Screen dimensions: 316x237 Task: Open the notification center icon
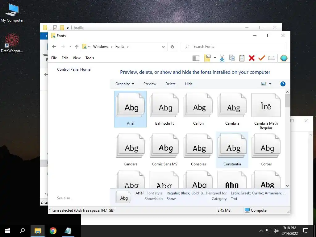(x=306, y=231)
